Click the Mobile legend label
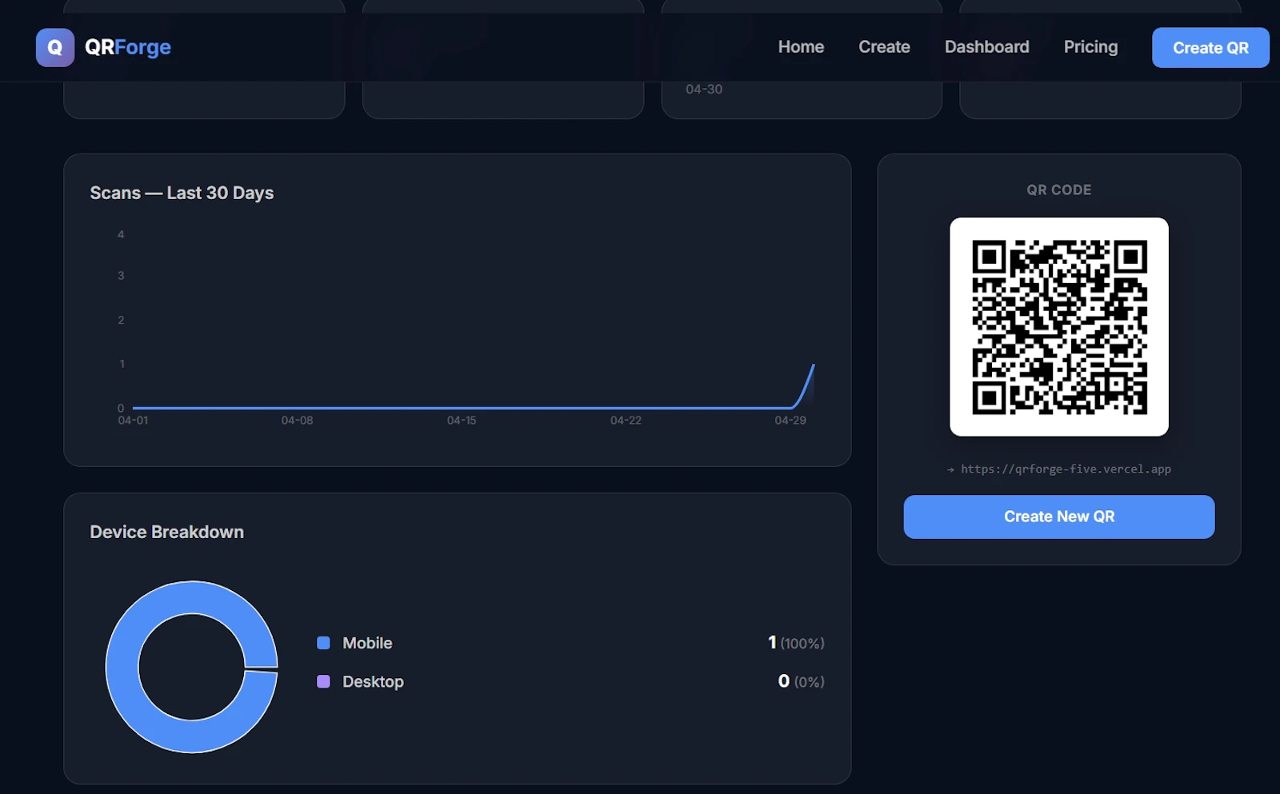This screenshot has height=794, width=1280. 367,643
